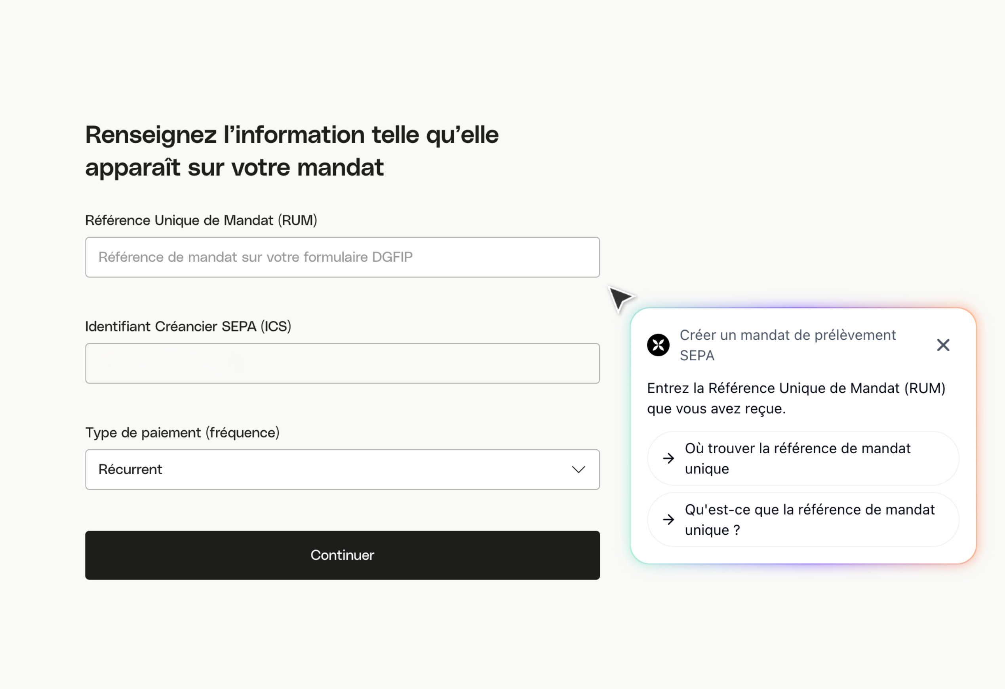
Task: Click the 'Référence Unique de Mandat (RUM)' label
Action: pyautogui.click(x=201, y=220)
